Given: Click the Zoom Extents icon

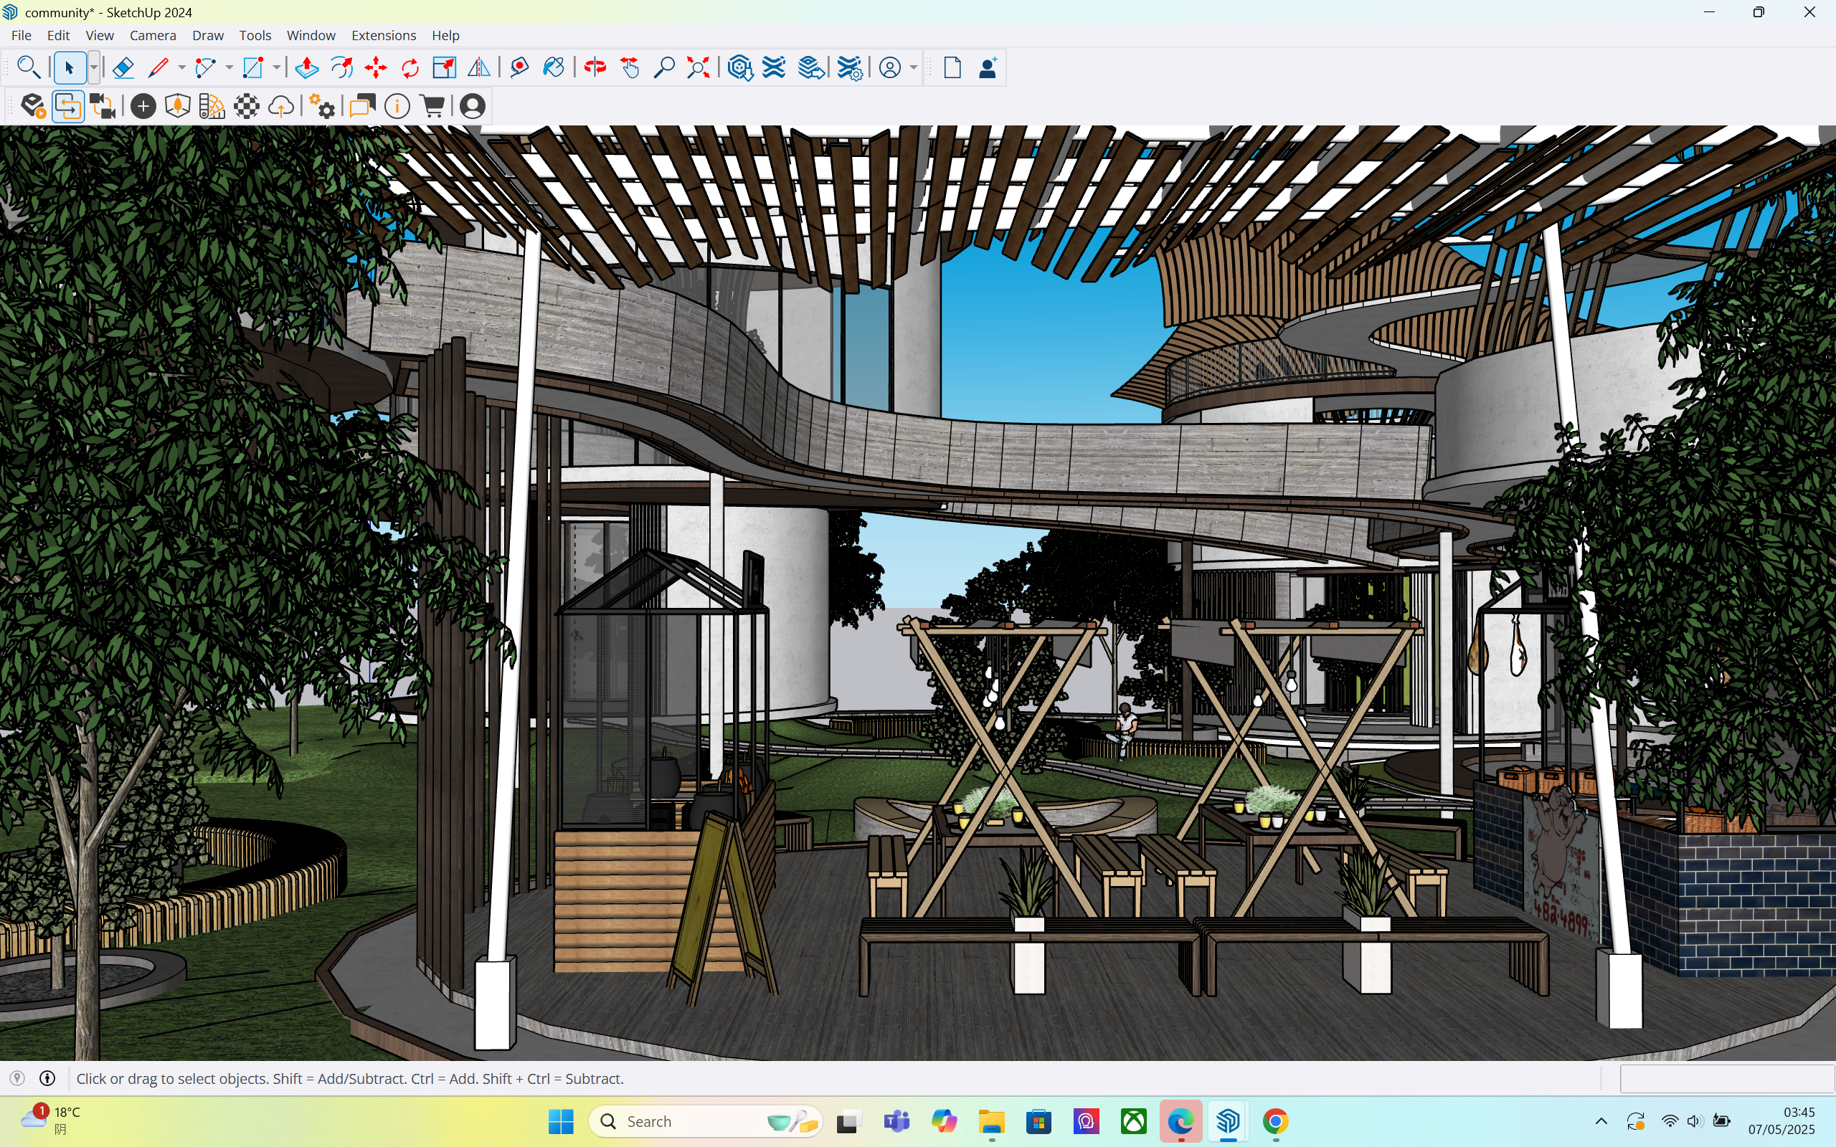Looking at the screenshot, I should 698,68.
